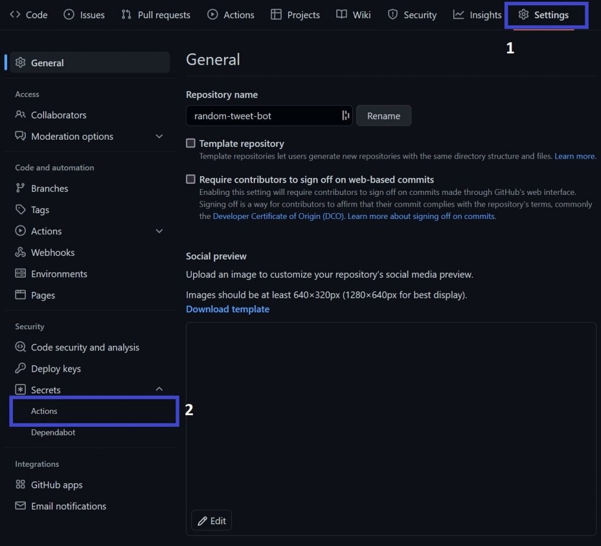Click the Code tab angle-brackets icon
The height and width of the screenshot is (546, 601).
click(x=15, y=15)
